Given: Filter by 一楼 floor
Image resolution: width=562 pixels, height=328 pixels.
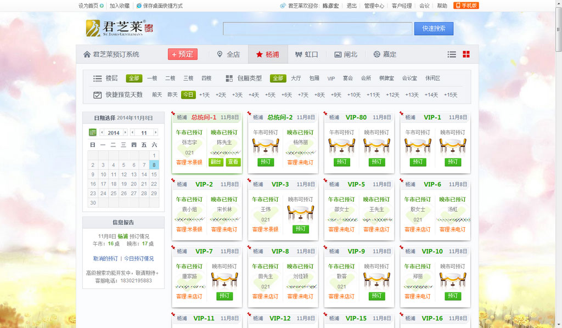Looking at the screenshot, I should click(x=152, y=78).
